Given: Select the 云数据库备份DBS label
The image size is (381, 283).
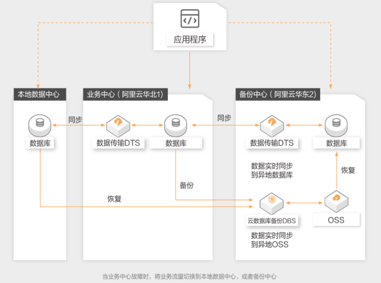Looking at the screenshot, I should 272,221.
